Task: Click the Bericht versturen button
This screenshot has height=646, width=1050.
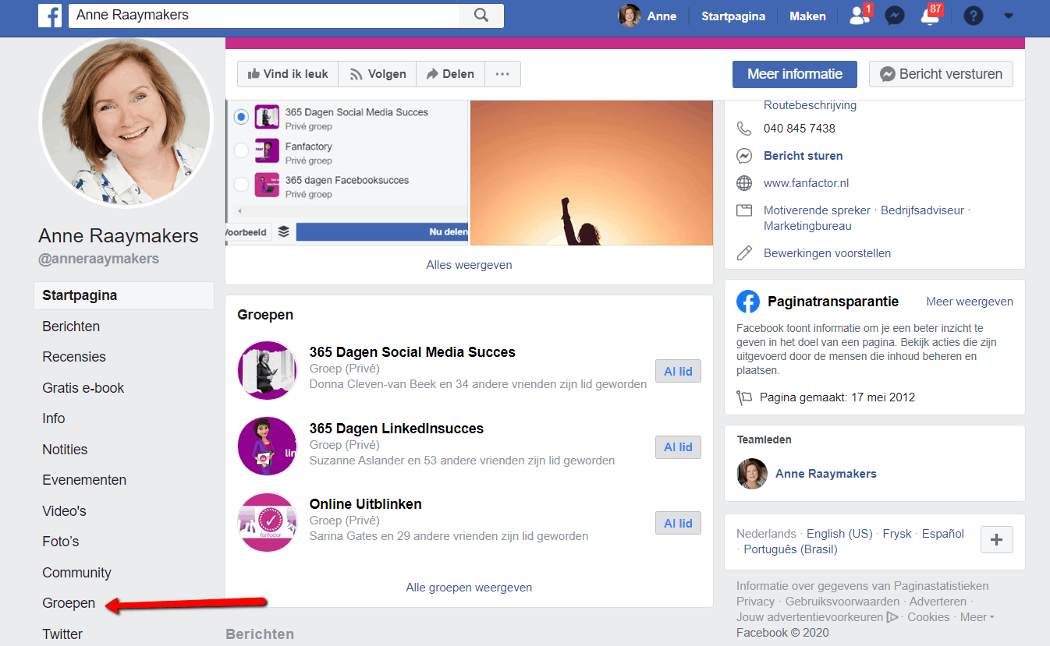Action: tap(941, 75)
